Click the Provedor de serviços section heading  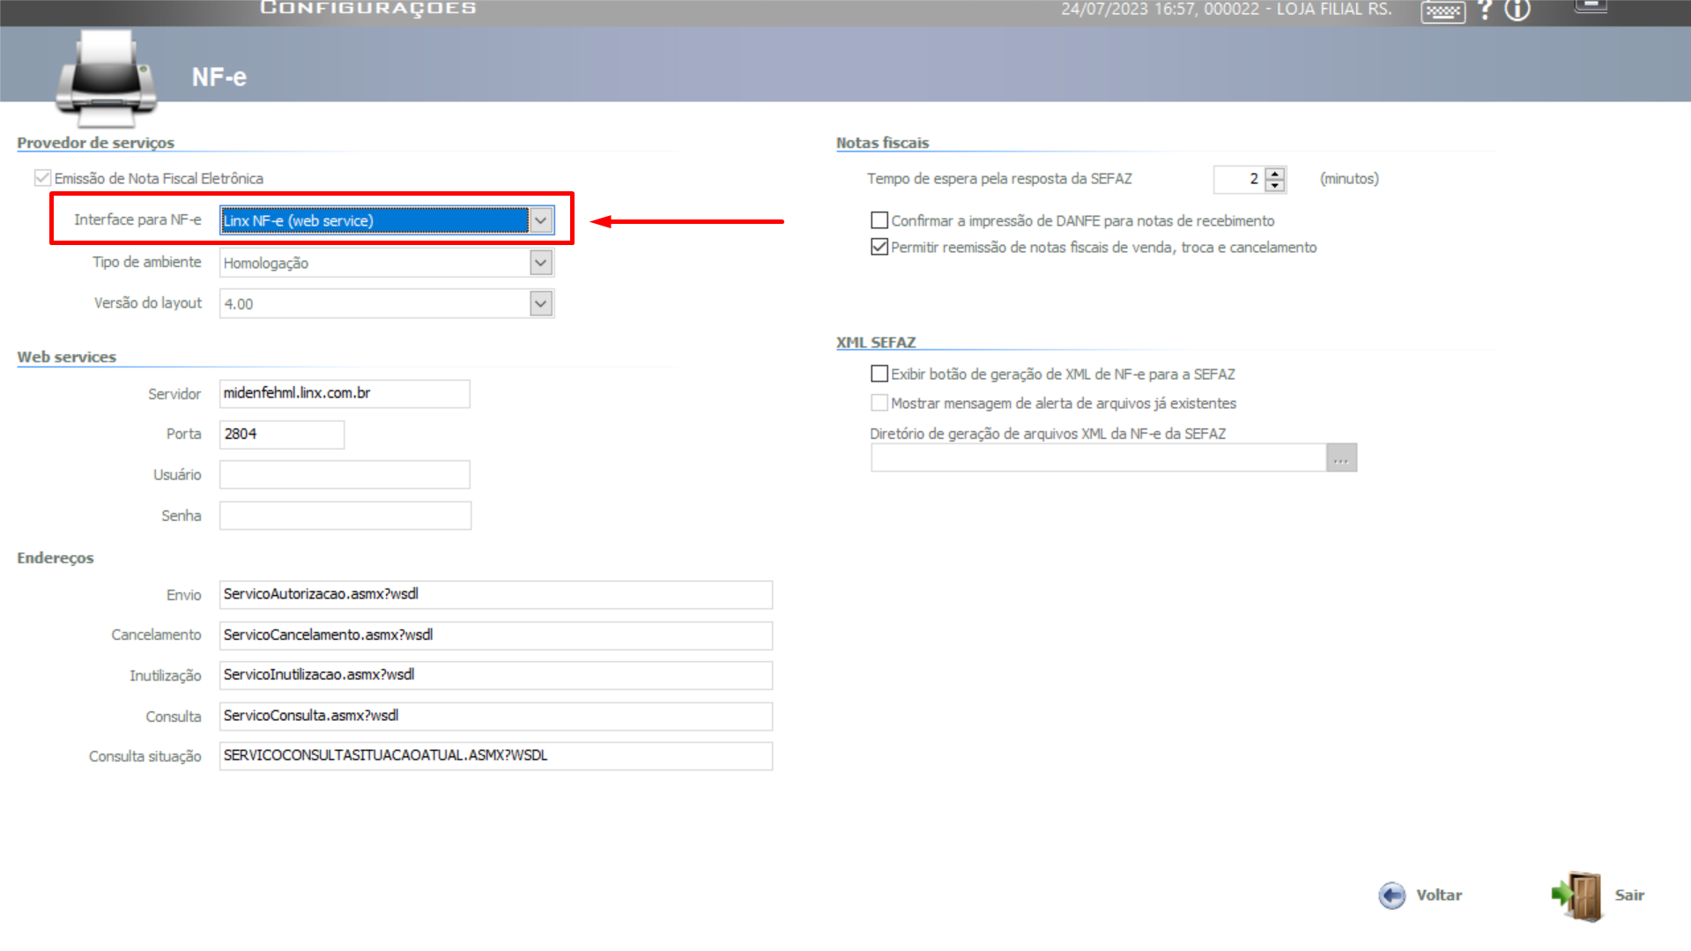96,143
